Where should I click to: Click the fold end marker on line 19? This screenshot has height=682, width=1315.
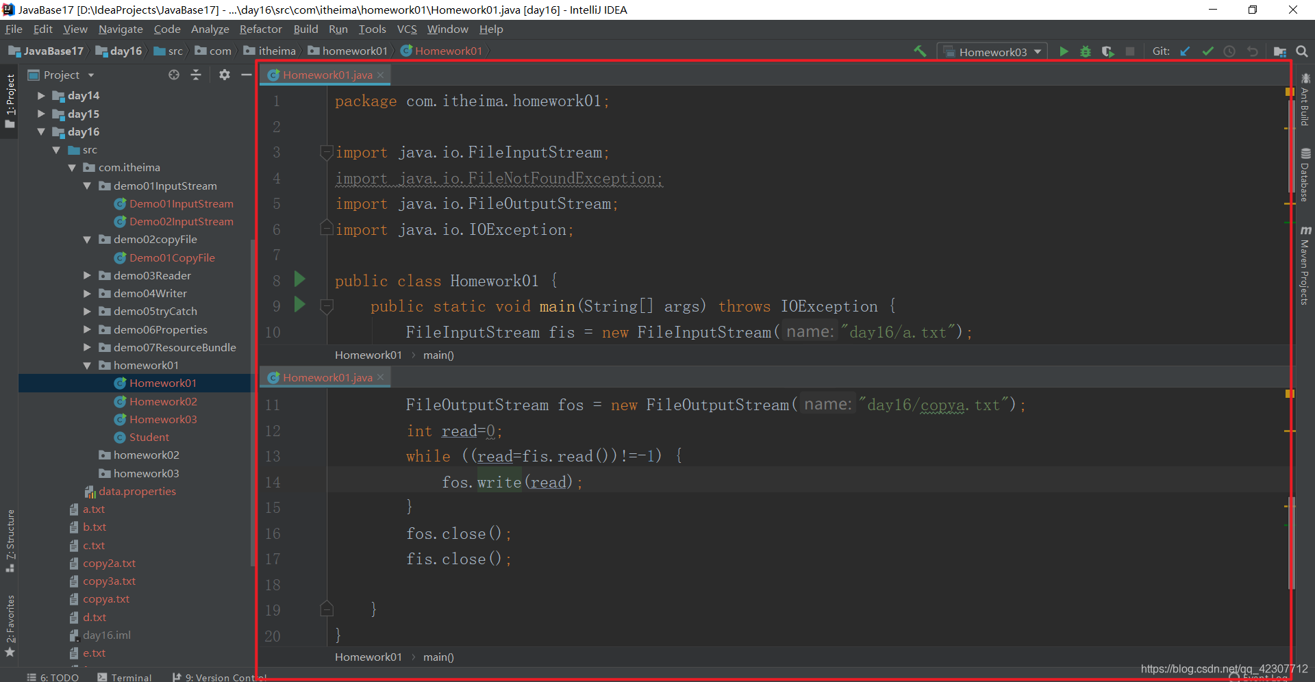(327, 608)
